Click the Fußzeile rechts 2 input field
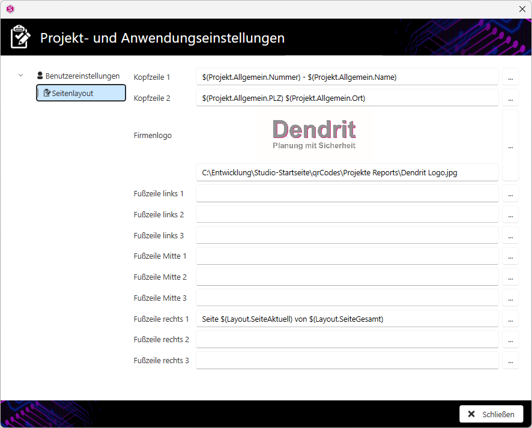This screenshot has width=532, height=428. (x=347, y=340)
